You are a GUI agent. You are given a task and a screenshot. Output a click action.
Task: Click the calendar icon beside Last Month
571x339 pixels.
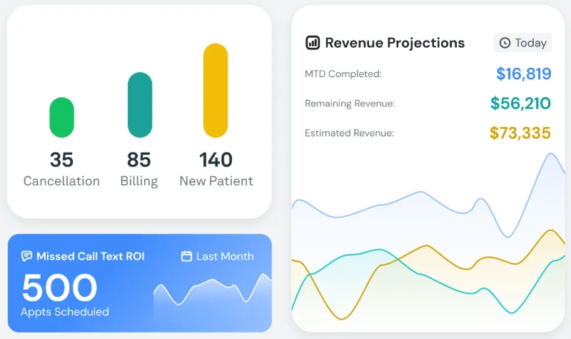187,256
